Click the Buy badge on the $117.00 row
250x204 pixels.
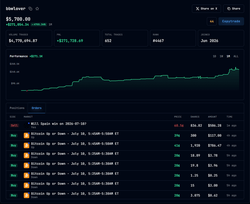pos(14,136)
